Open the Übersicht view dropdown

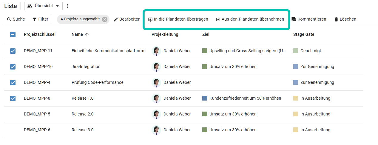[x=43, y=6]
